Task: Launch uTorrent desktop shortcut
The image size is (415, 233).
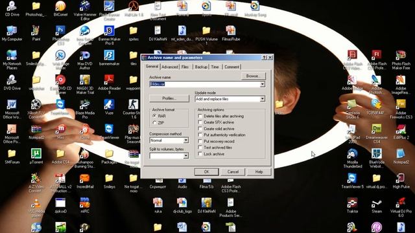Action: click(x=36, y=156)
